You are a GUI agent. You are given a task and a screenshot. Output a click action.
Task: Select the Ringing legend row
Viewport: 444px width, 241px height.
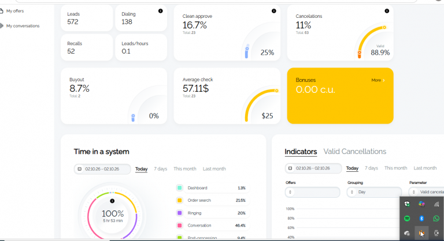pyautogui.click(x=212, y=213)
